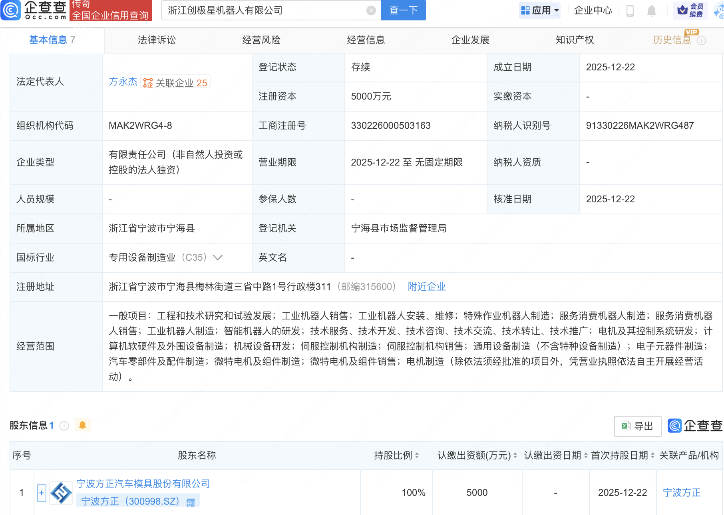724x515 pixels.
Task: Click the info icon next to 股东信息
Action: coord(64,426)
